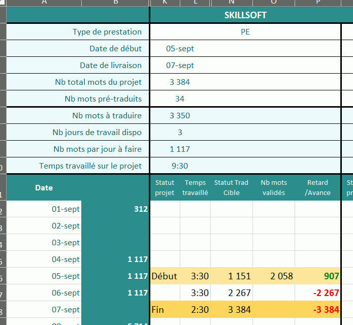
Task: Select the 312 value next to 01-sept
Action: (115, 209)
